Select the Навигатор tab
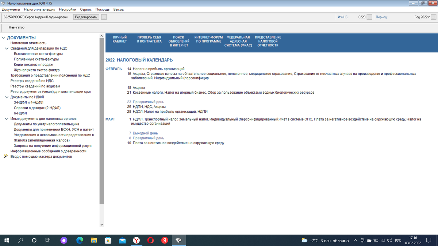 click(x=16, y=27)
